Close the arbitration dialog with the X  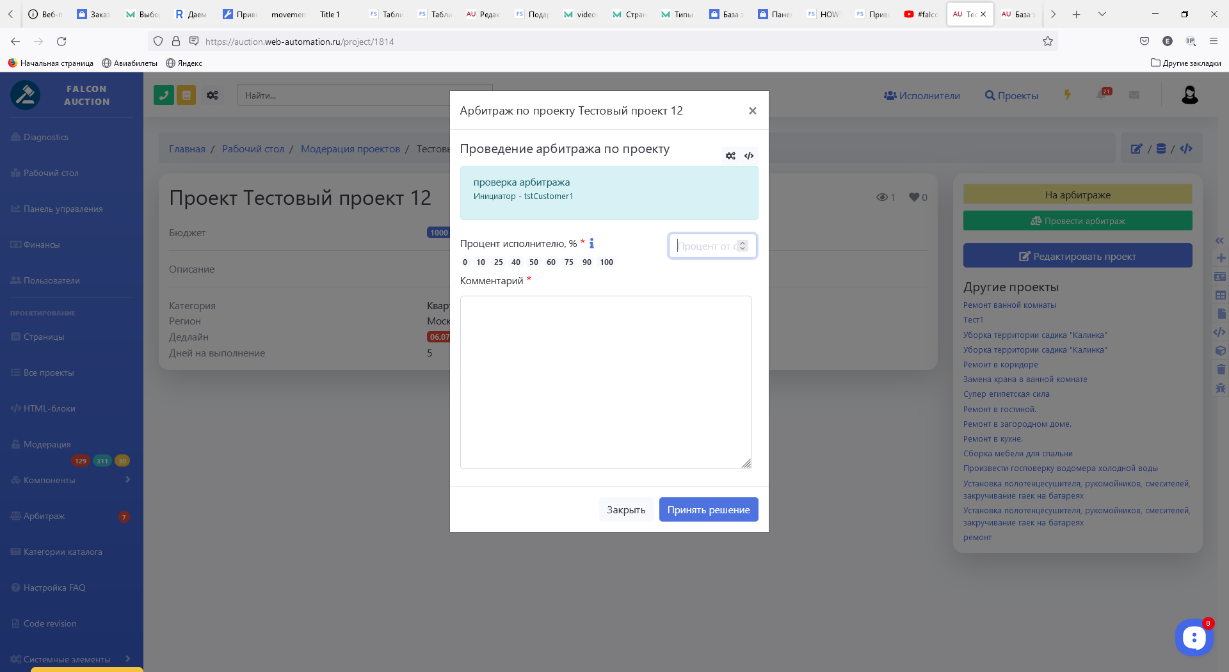[x=752, y=111]
